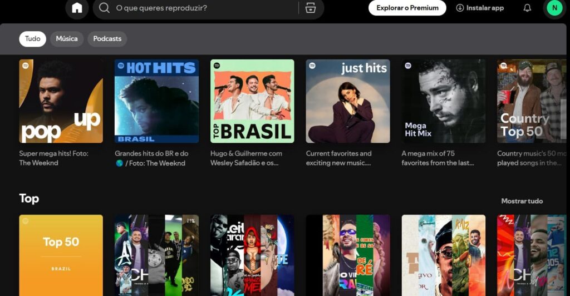Open mix cover with red-hooded cartoon girl
This screenshot has width=570, height=296.
point(252,255)
